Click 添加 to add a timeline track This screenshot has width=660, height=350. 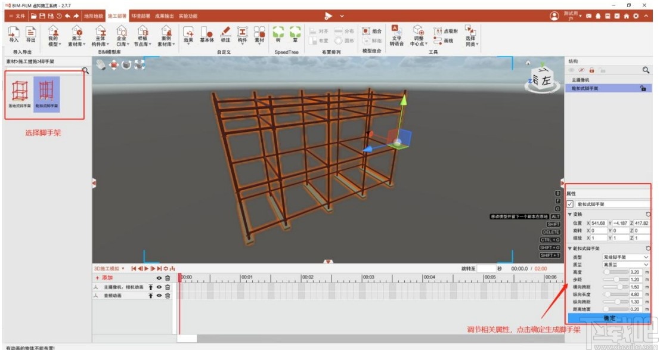(107, 277)
